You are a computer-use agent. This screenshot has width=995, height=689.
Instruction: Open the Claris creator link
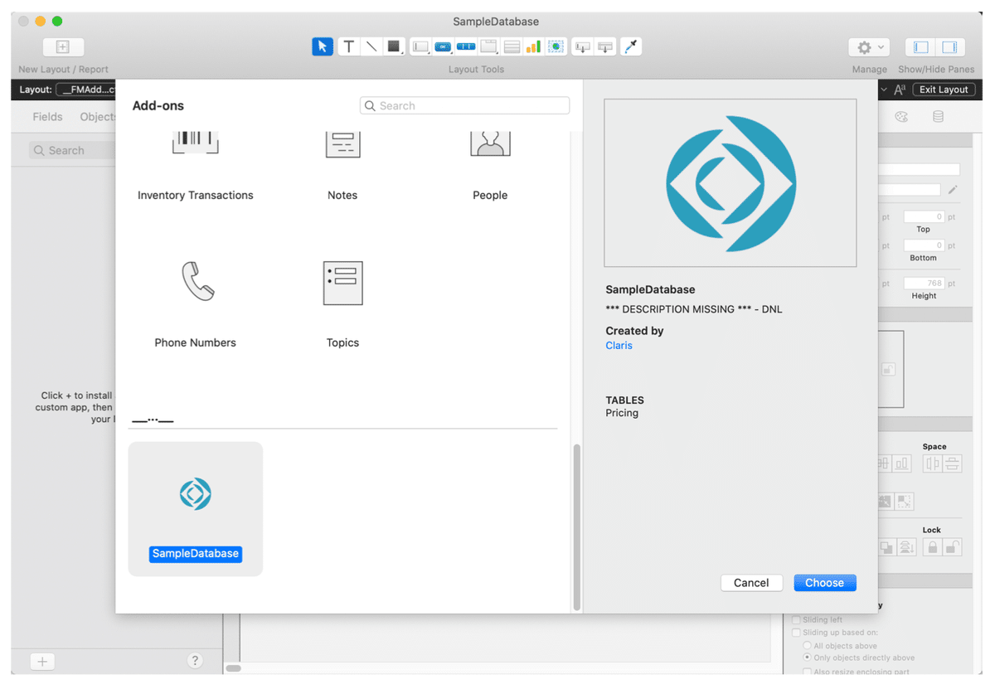tap(619, 345)
